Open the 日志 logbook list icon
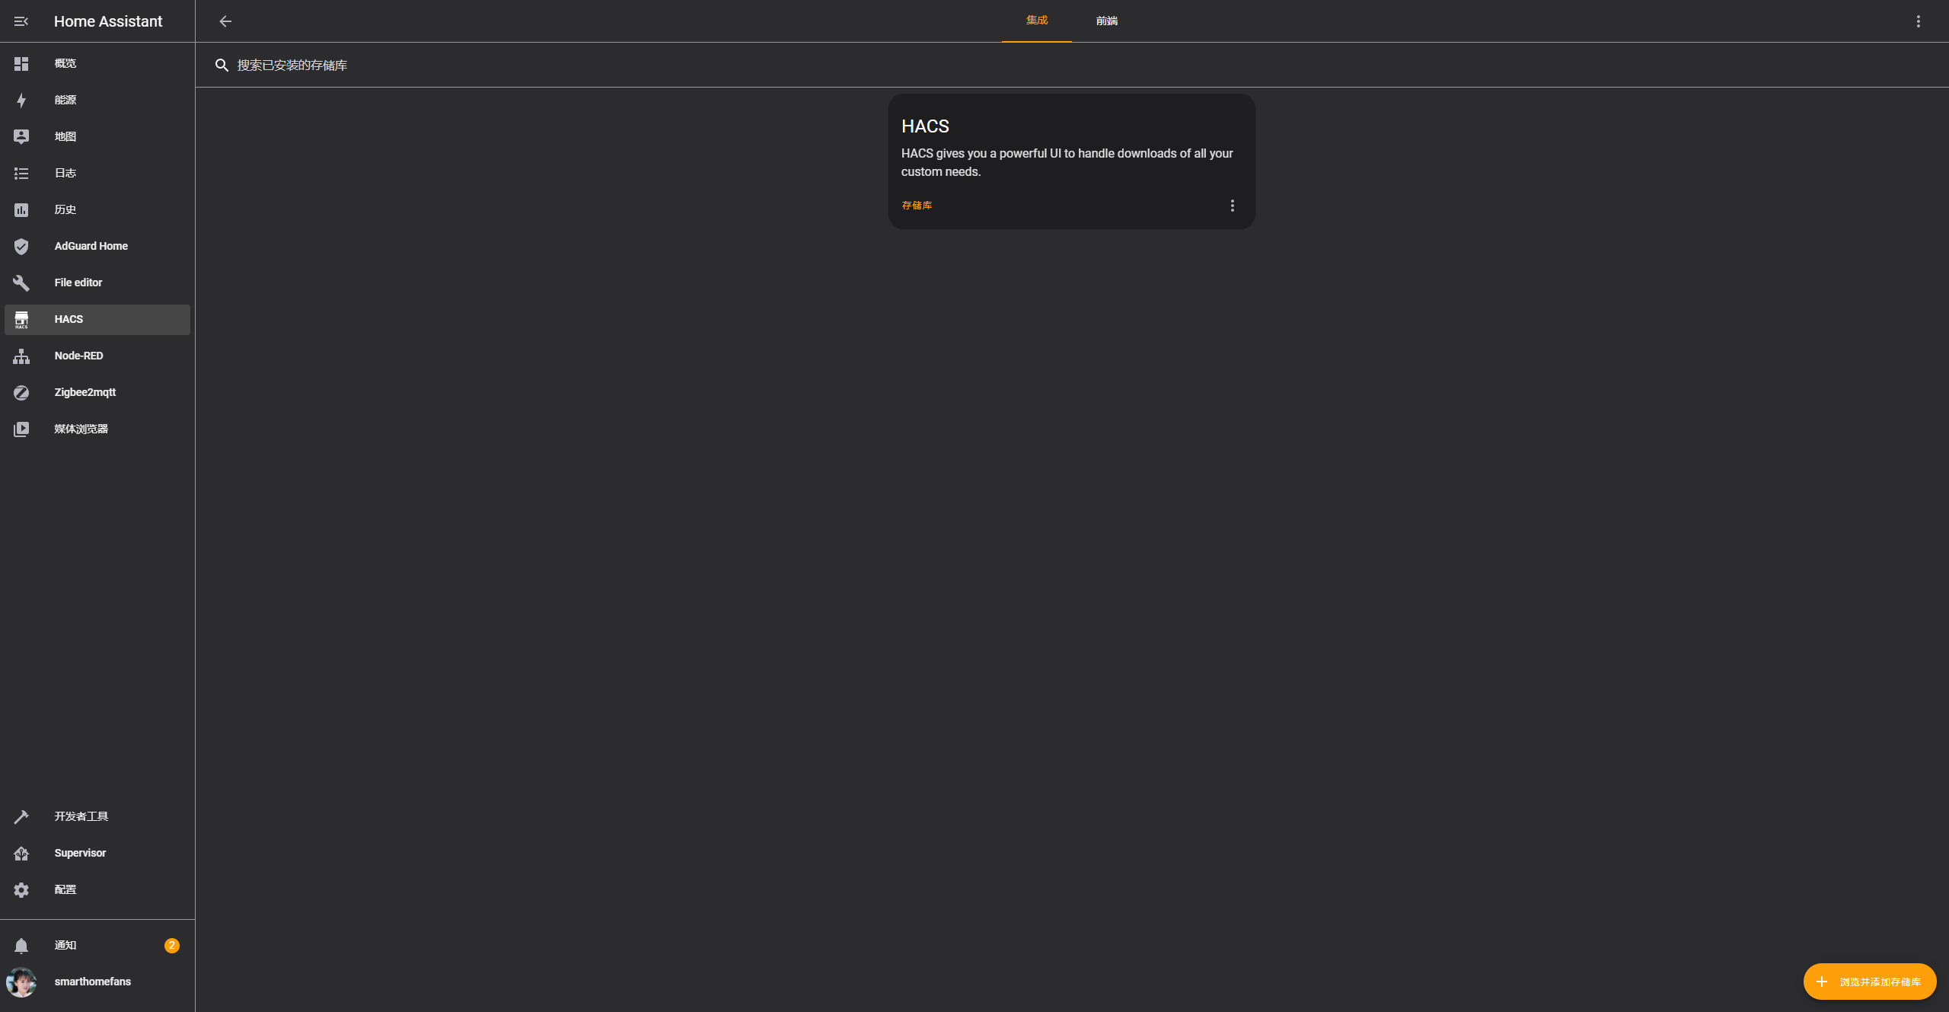The width and height of the screenshot is (1949, 1012). pyautogui.click(x=21, y=174)
